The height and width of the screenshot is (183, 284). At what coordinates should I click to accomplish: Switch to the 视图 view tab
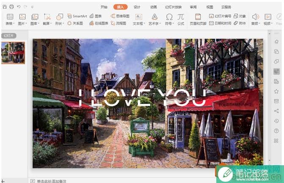point(210,7)
